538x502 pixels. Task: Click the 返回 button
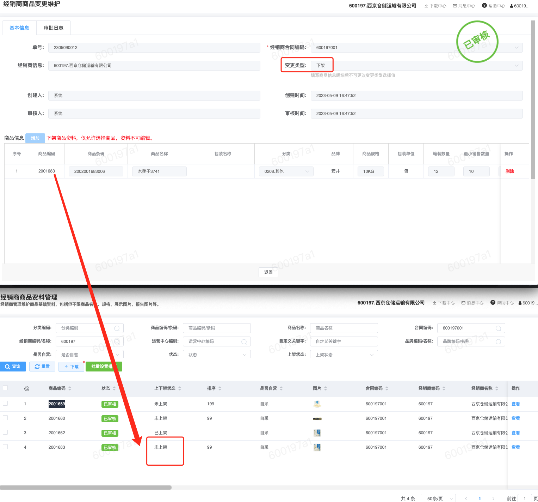[268, 272]
